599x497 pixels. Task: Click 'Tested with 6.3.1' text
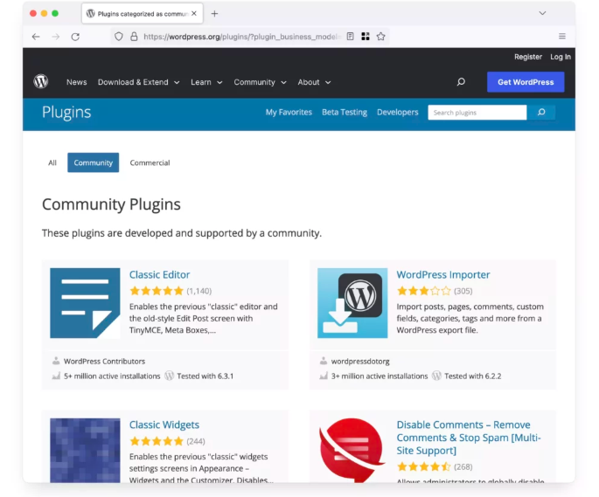click(205, 376)
